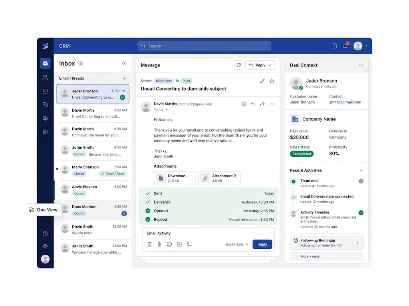
Task: Click the refresh message icon
Action: pos(239,65)
